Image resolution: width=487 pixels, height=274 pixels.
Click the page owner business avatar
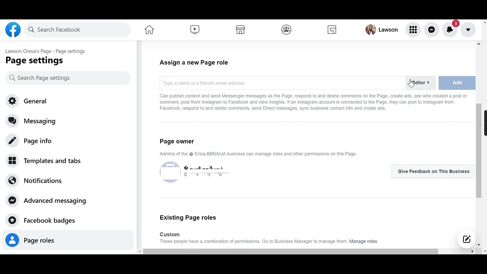(x=170, y=172)
